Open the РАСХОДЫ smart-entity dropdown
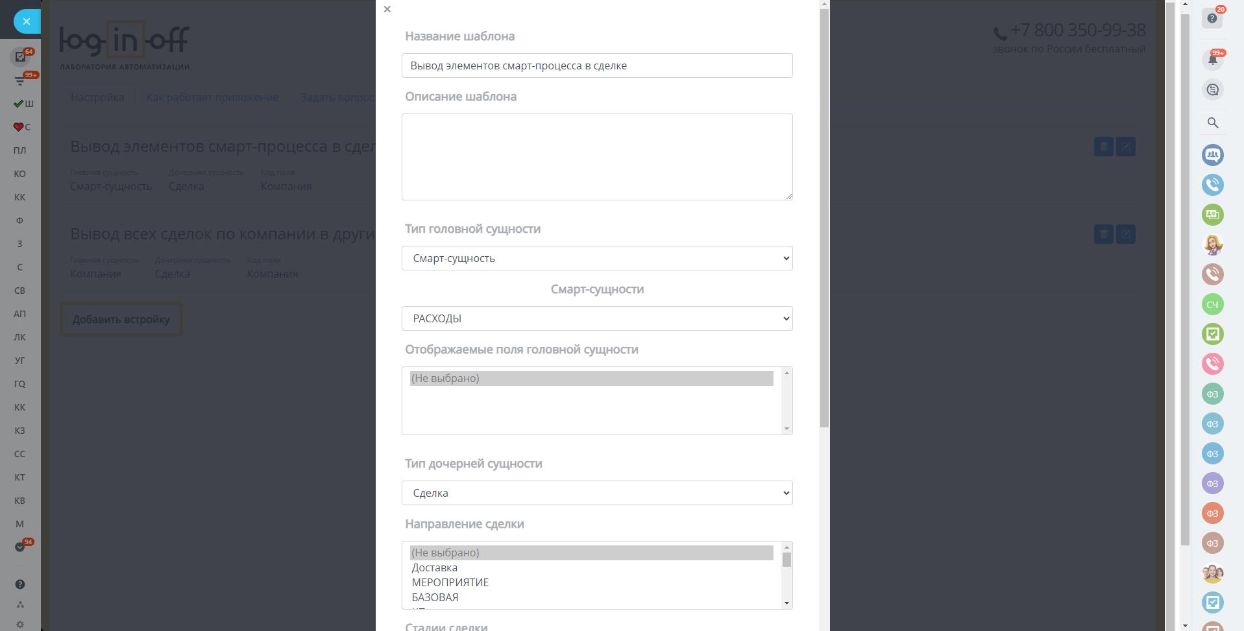1244x631 pixels. [597, 318]
